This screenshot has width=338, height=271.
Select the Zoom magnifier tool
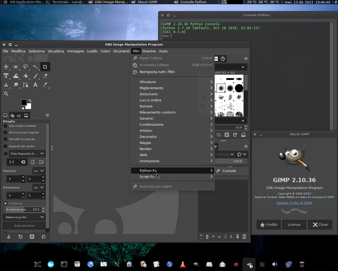click(6, 94)
